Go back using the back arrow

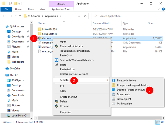4,16
